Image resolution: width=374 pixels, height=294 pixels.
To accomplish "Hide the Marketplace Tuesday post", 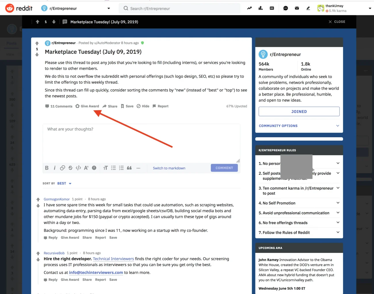I will [143, 106].
